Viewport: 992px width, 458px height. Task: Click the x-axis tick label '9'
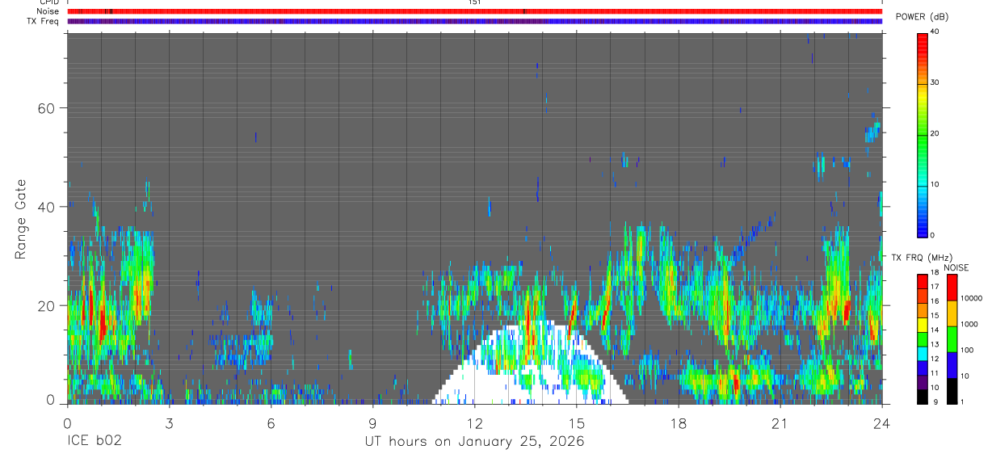tap(372, 423)
